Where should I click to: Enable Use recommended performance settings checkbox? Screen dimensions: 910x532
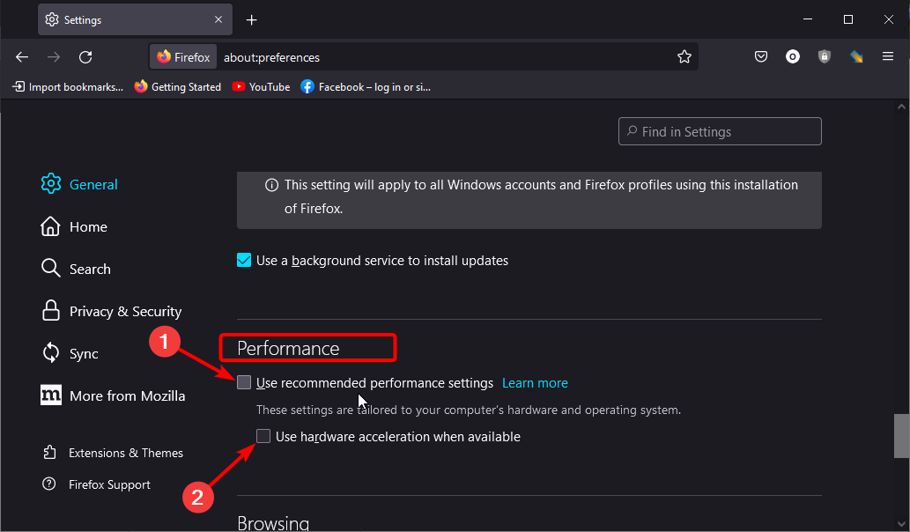pyautogui.click(x=244, y=383)
